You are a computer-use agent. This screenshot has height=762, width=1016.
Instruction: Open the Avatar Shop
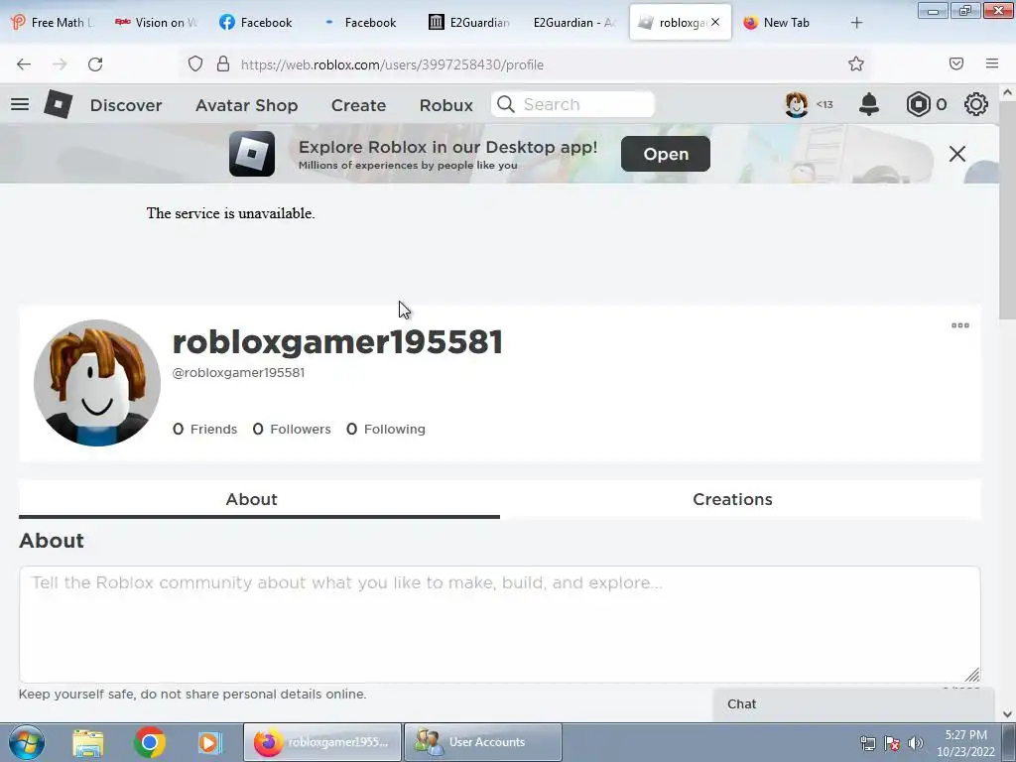[246, 105]
